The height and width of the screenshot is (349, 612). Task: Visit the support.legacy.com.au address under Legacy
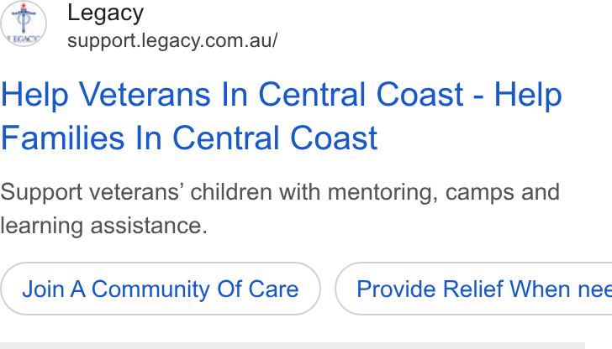point(172,40)
